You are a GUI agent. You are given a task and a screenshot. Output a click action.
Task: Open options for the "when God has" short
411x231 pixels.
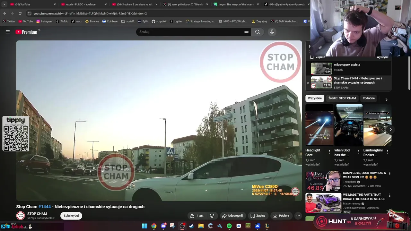[359, 152]
